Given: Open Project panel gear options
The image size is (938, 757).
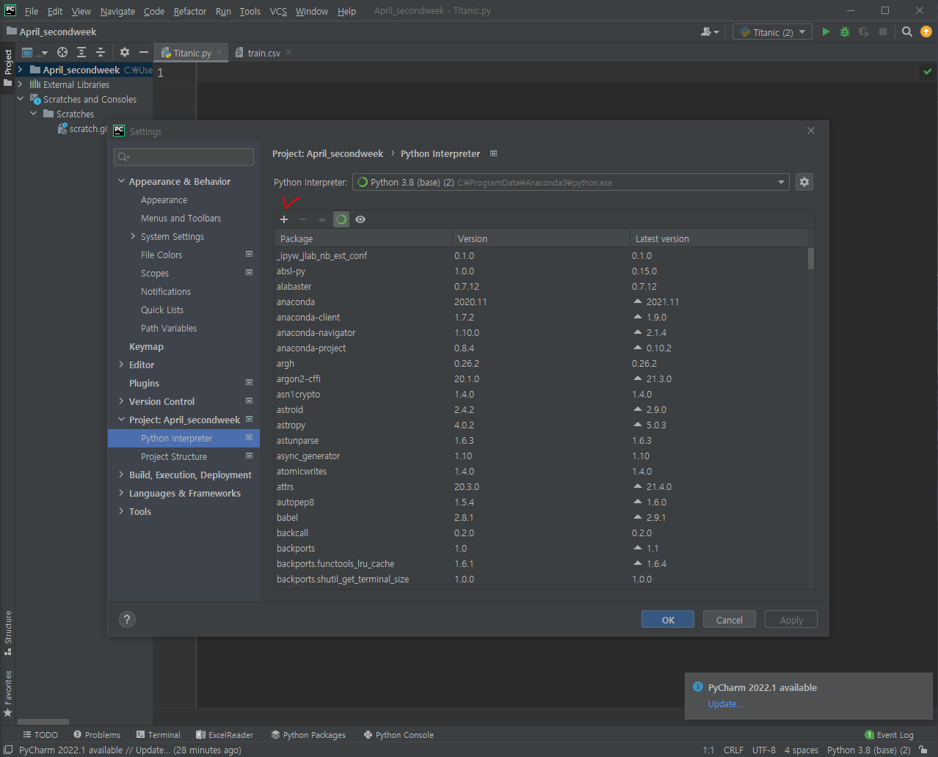Looking at the screenshot, I should [x=125, y=52].
